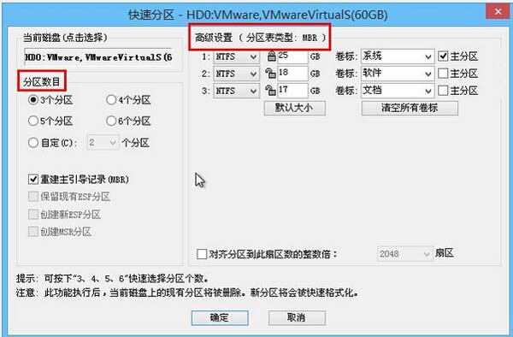Image resolution: width=513 pixels, height=337 pixels.
Task: Enable 对齐分区到此扇区数的整数倍 checkbox
Action: (202, 254)
